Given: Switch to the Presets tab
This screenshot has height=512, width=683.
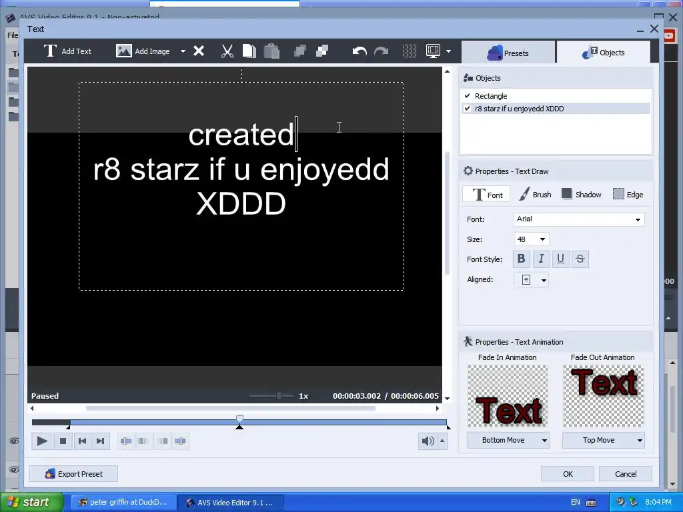Looking at the screenshot, I should coord(508,53).
